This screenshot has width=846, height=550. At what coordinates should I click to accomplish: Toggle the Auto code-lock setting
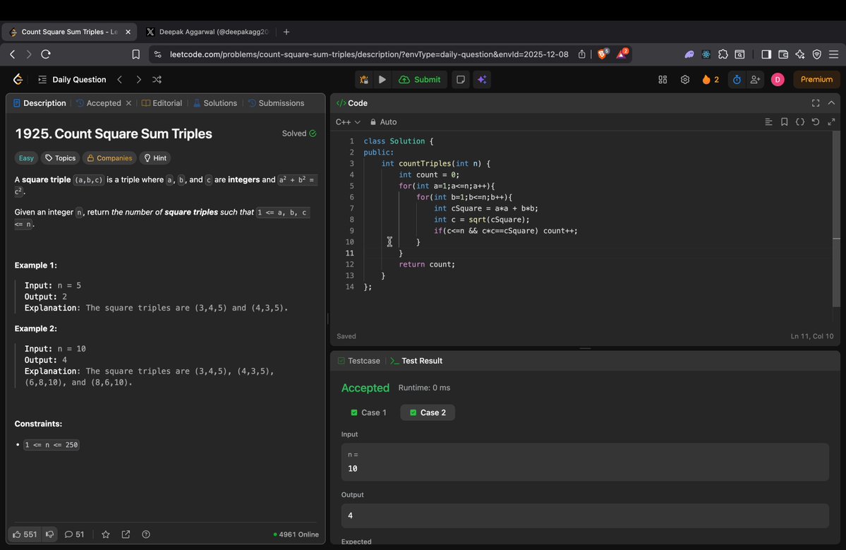(382, 121)
